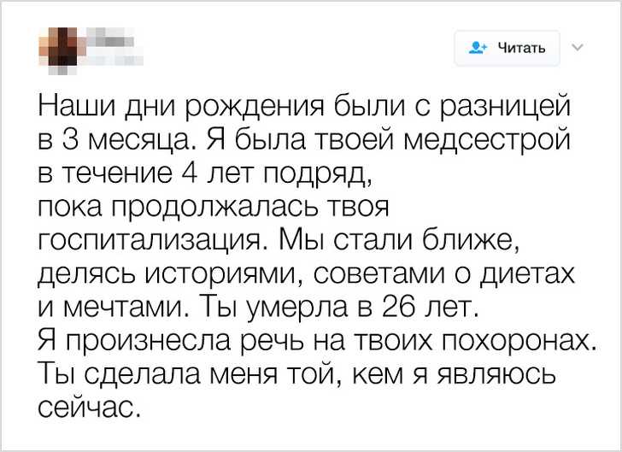The image size is (622, 452).
Task: Expand the chevron menu next to Читать
Action: point(576,48)
